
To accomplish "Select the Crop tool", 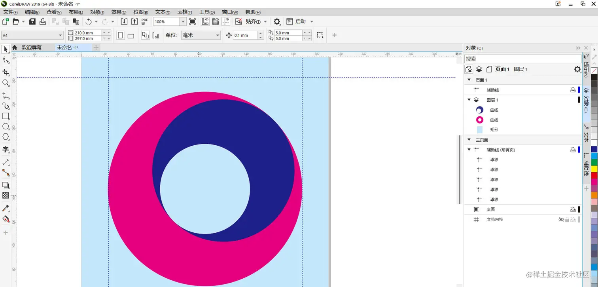I will pos(5,72).
